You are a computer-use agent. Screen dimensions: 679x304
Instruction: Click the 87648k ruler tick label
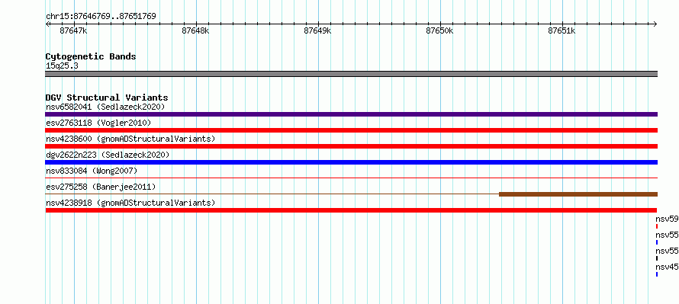[x=196, y=30]
